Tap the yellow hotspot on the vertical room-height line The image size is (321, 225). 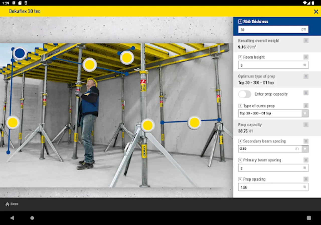(13, 123)
